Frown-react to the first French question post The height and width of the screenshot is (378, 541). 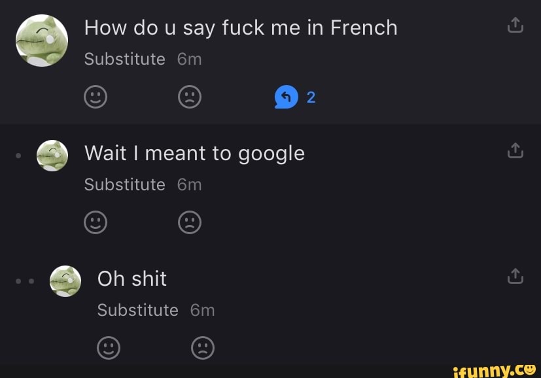click(190, 97)
